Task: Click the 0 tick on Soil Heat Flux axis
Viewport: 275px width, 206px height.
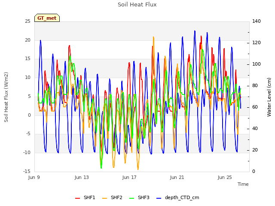Action: [x=29, y=115]
